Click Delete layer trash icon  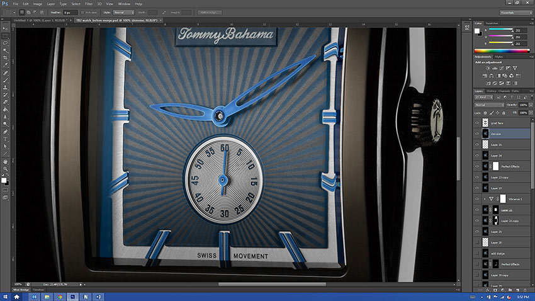[x=525, y=290]
